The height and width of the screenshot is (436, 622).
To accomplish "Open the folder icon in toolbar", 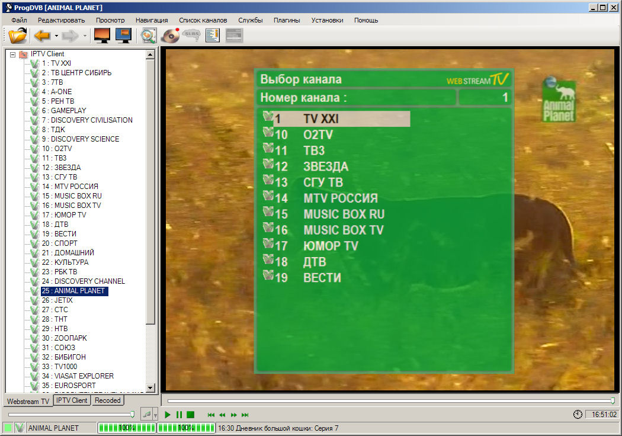I will coord(17,36).
